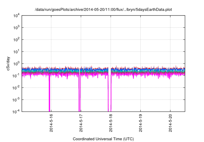Click the 2014-5-19 date tick label
This screenshot has width=204, height=142.
click(141, 123)
